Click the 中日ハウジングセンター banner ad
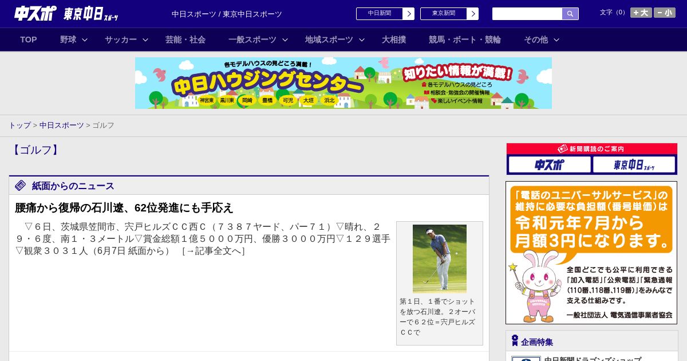Image resolution: width=687 pixels, height=361 pixels. tap(343, 83)
